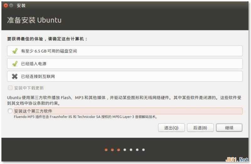
Task: Click the 退出(Q) quit button
Action: tap(171, 128)
